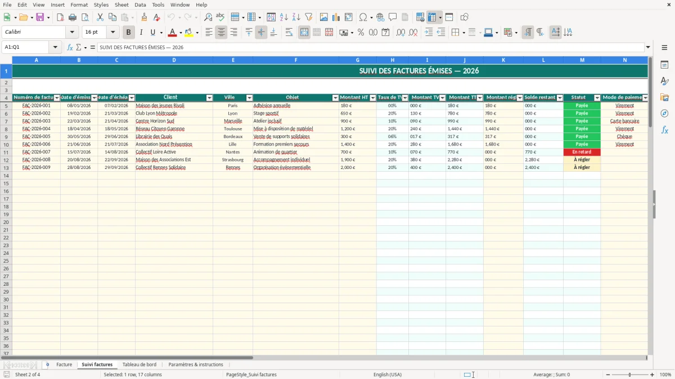Switch to Paramètres & instructions tab
675x379 pixels.
pyautogui.click(x=196, y=364)
